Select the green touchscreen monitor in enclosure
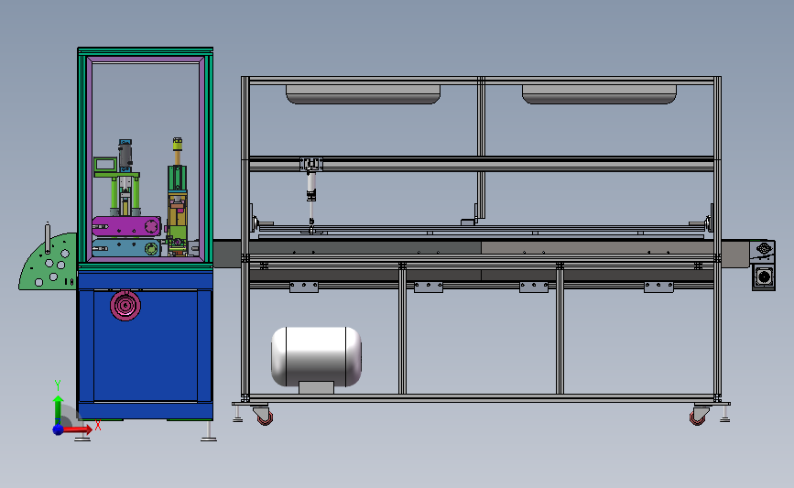 pos(105,164)
